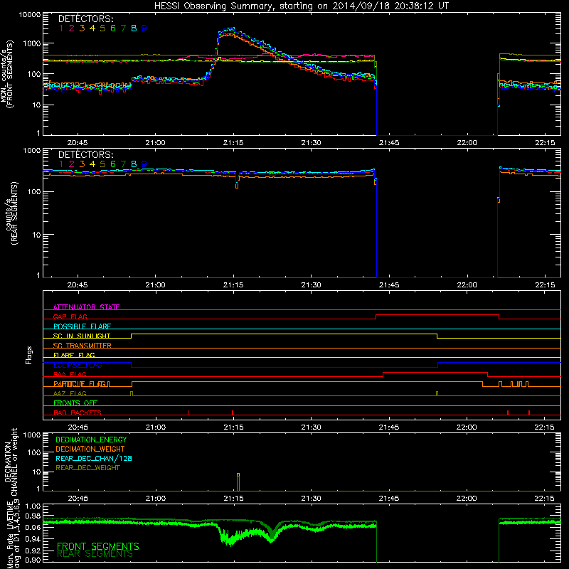Select the POSSIBLE_FLARE flag label
The height and width of the screenshot is (569, 569).
82,326
